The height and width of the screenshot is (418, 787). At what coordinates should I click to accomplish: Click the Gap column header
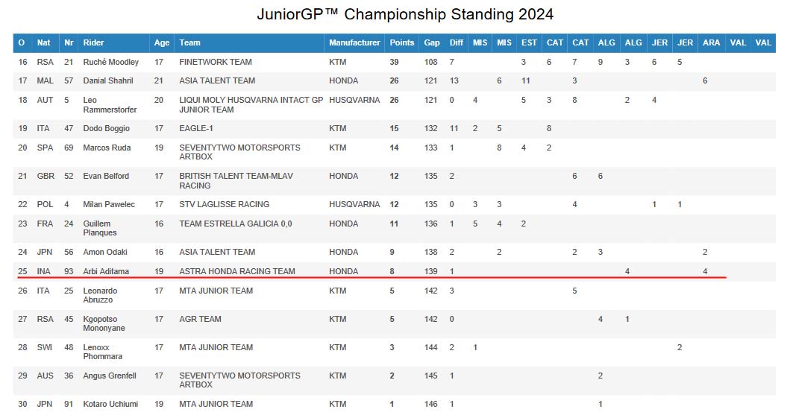(x=431, y=42)
